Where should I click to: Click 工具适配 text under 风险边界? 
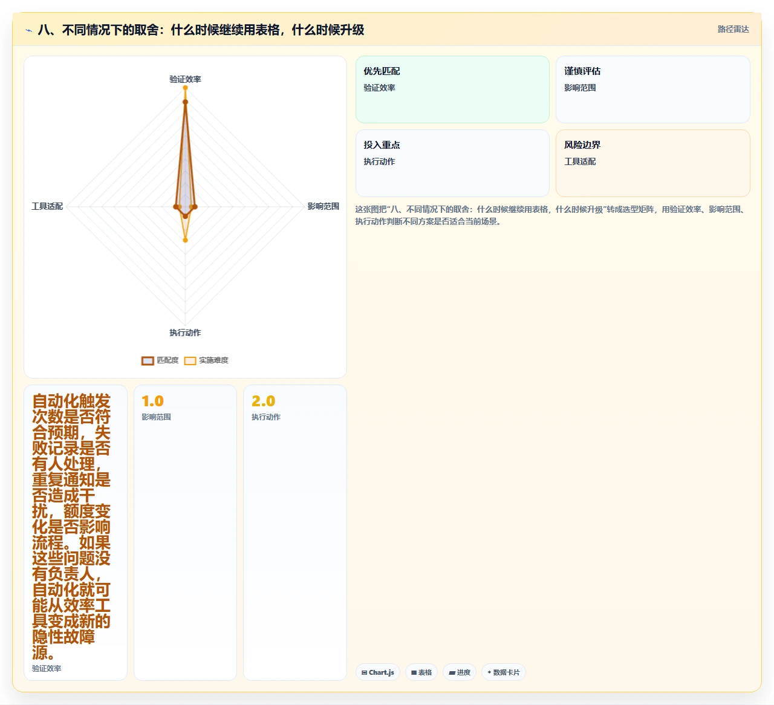(x=580, y=161)
